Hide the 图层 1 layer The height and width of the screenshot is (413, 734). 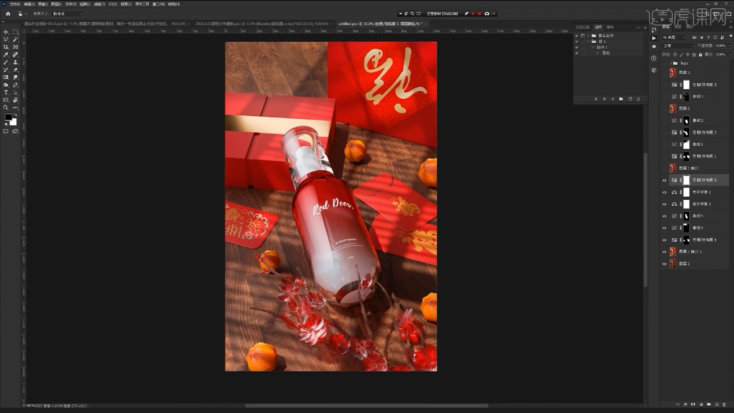click(x=664, y=264)
